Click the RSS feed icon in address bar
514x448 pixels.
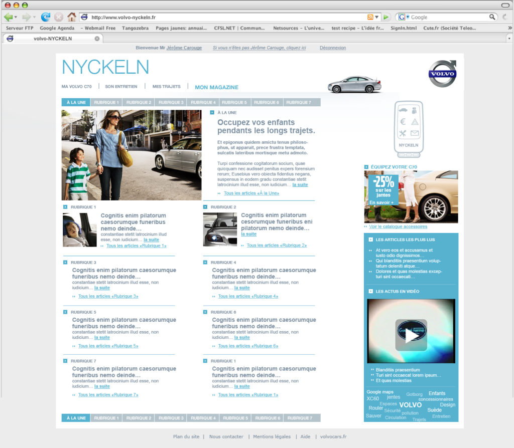[370, 17]
